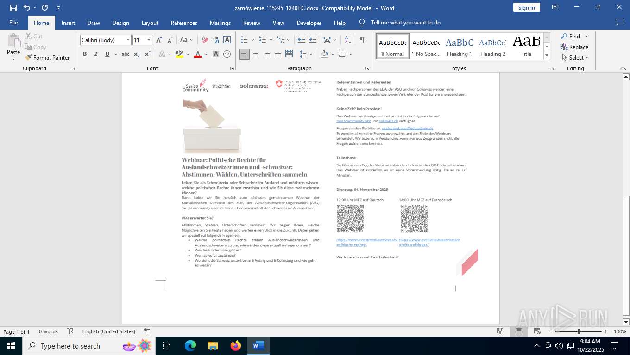630x355 pixels.
Task: Apply the Heading 1 style
Action: pos(460,46)
